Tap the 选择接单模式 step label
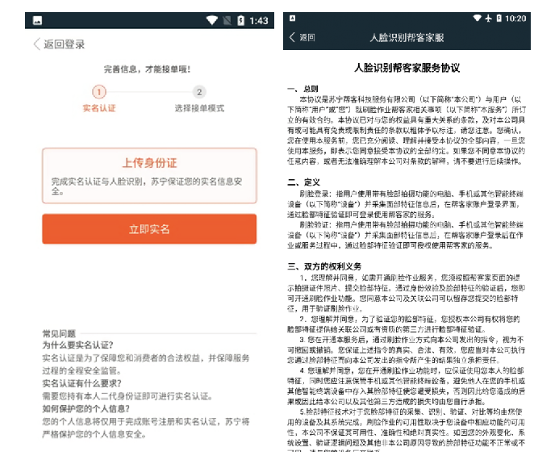This screenshot has width=559, height=464. point(199,108)
